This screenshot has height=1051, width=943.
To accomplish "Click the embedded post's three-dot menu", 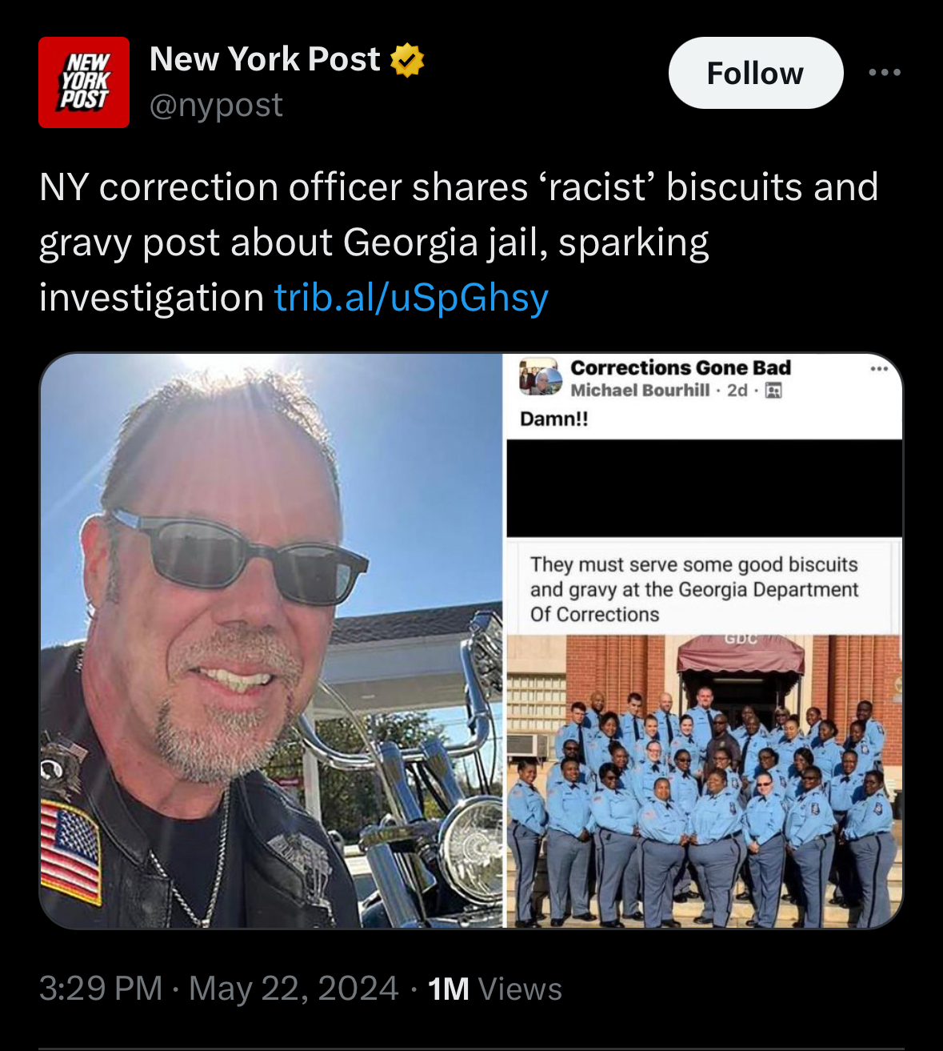I will (880, 368).
